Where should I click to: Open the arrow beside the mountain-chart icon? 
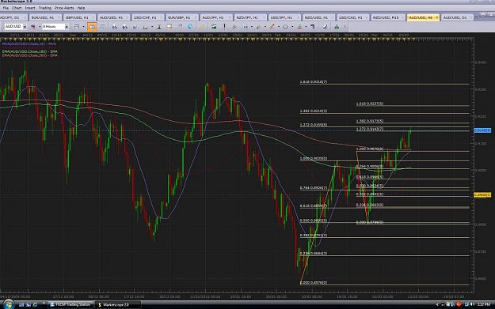pyautogui.click(x=152, y=27)
